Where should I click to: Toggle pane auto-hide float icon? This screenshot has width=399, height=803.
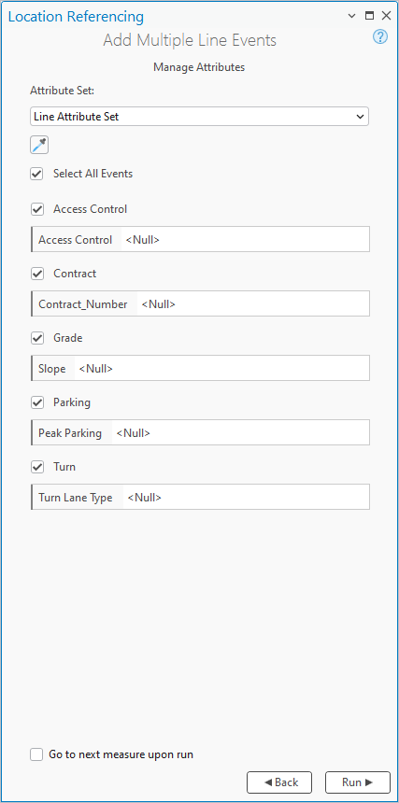[369, 16]
